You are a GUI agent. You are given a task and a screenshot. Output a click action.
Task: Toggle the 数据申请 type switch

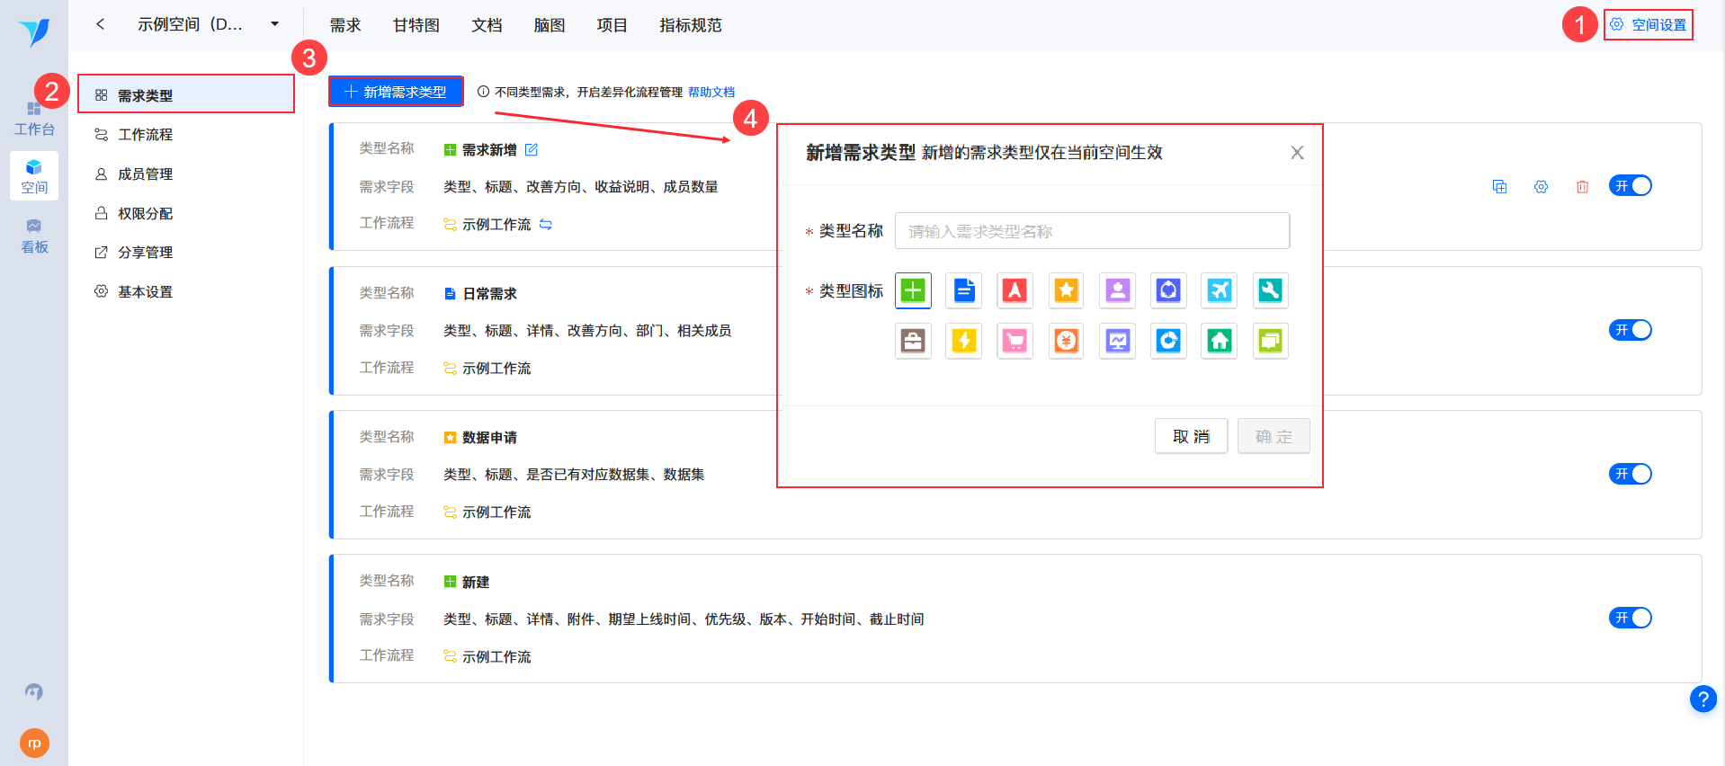click(x=1630, y=474)
